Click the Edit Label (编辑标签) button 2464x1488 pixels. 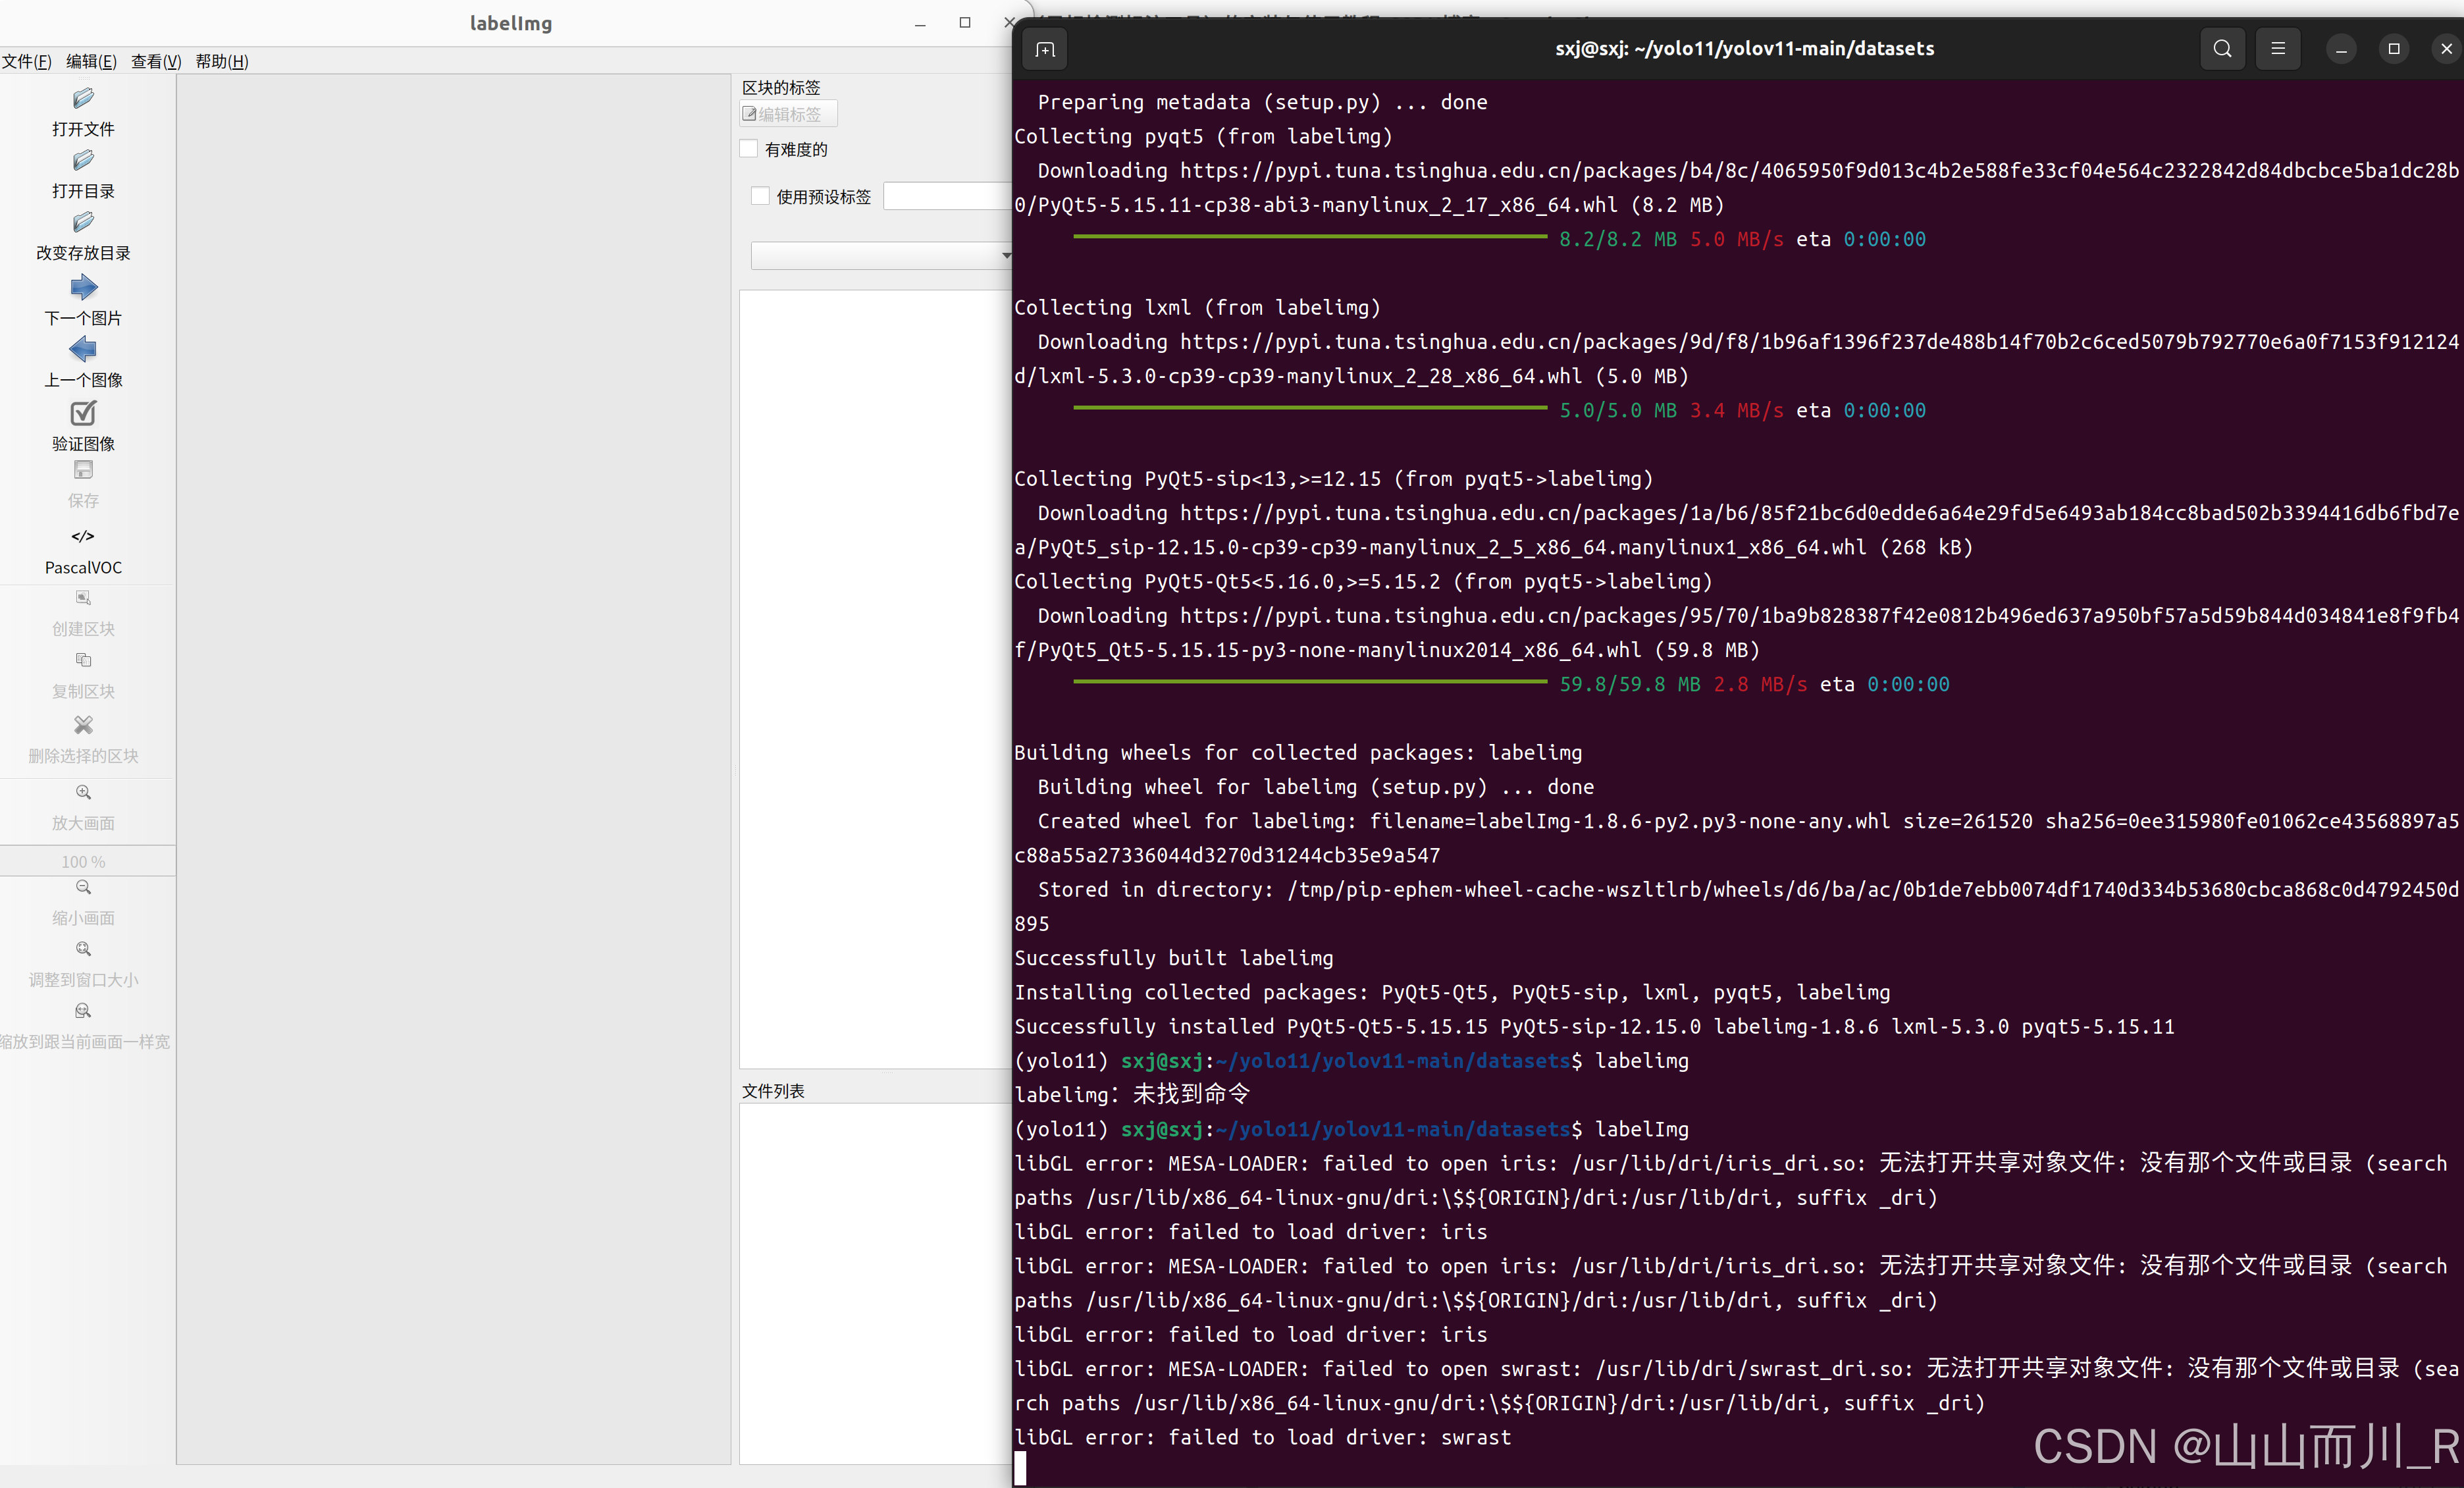pos(788,114)
